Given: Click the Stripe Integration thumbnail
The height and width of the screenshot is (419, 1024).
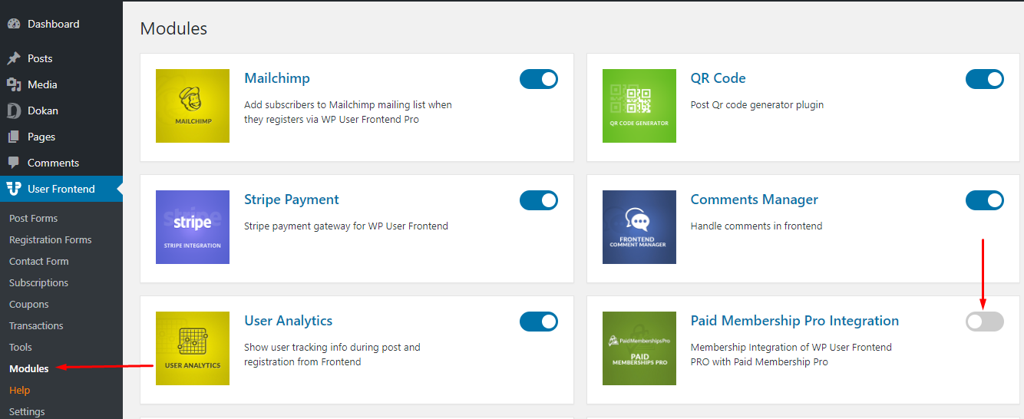Looking at the screenshot, I should 193,227.
